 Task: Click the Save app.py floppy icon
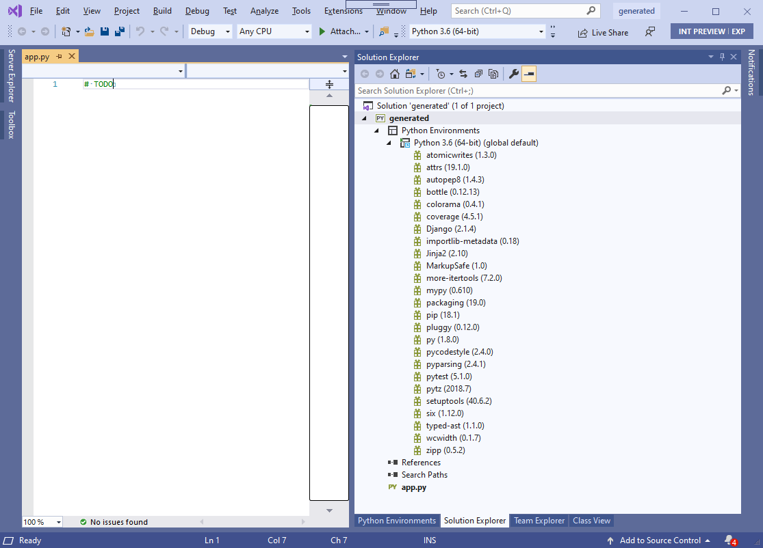(x=105, y=31)
